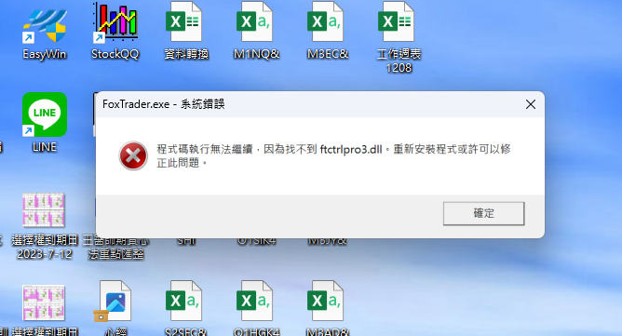Open the LINE desktop shortcut icon
This screenshot has width=622, height=336.
[45, 114]
